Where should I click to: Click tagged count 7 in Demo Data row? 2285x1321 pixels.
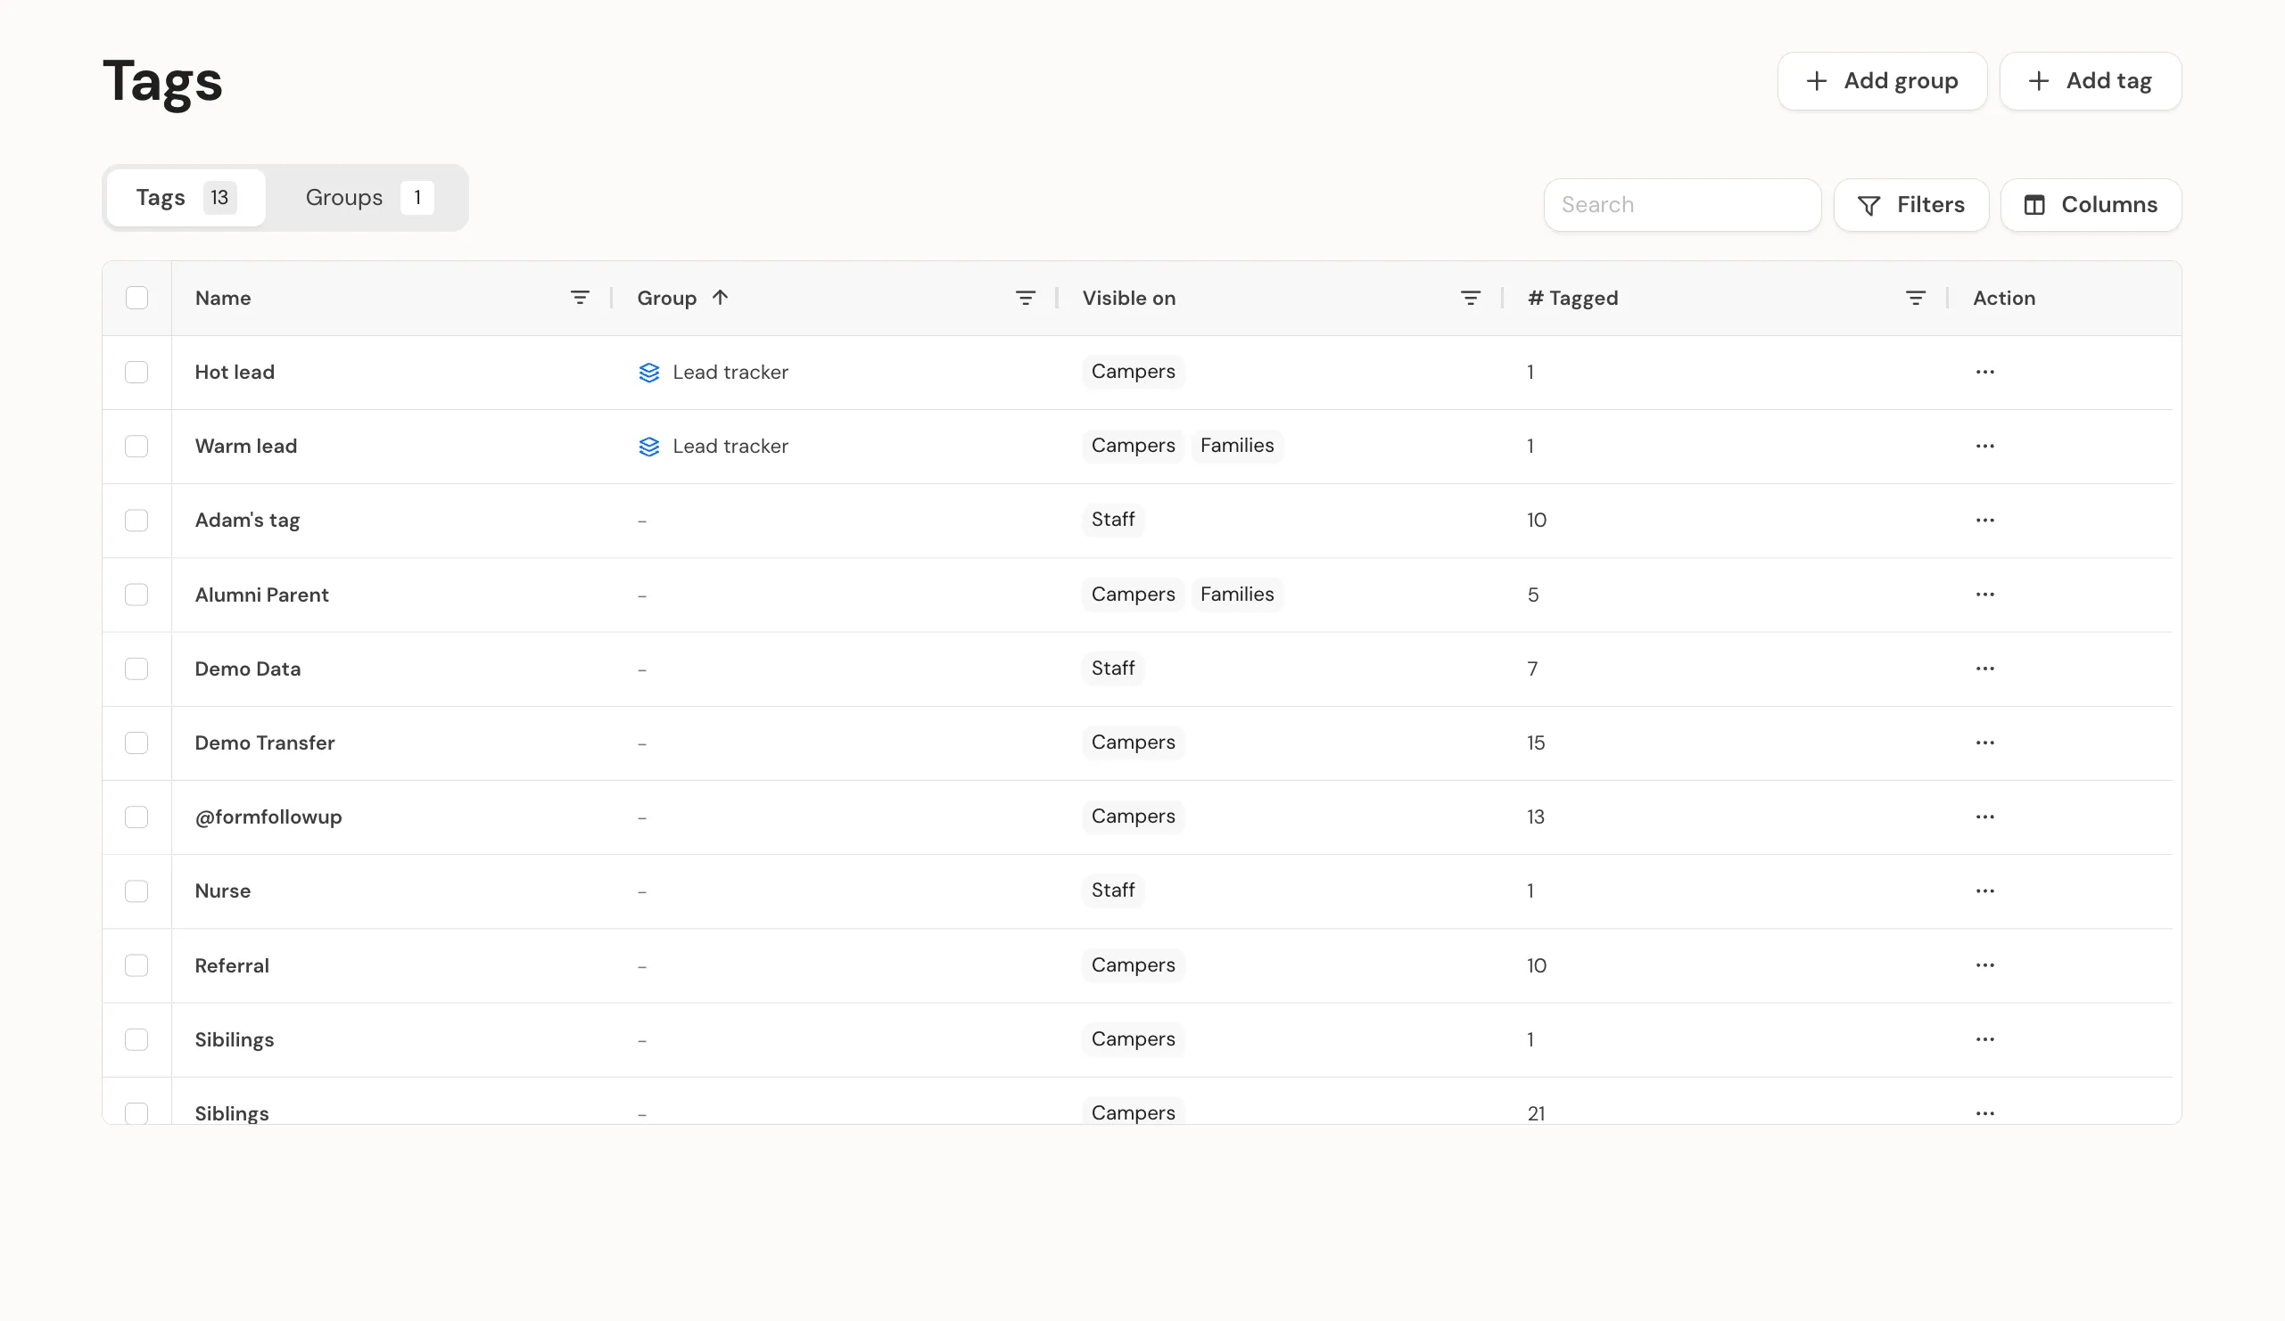tap(1531, 669)
